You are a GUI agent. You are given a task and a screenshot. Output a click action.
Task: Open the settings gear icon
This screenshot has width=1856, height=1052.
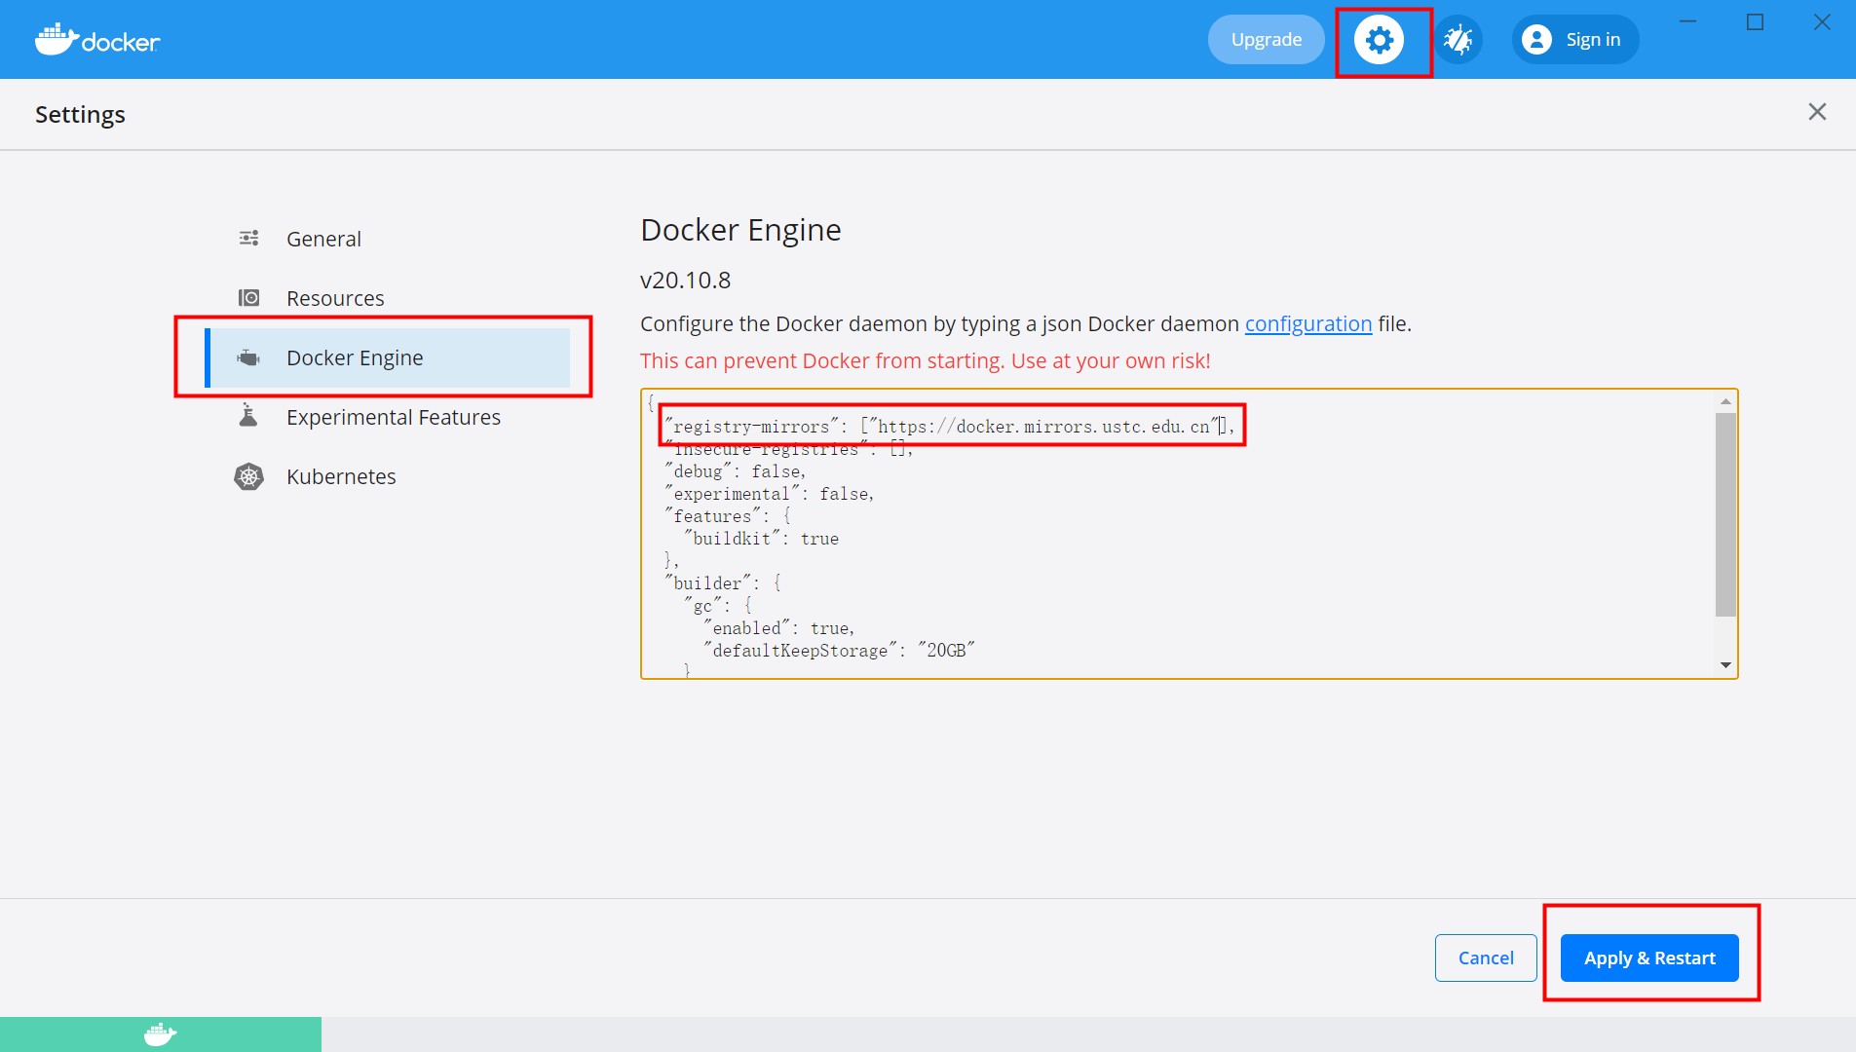[1379, 40]
